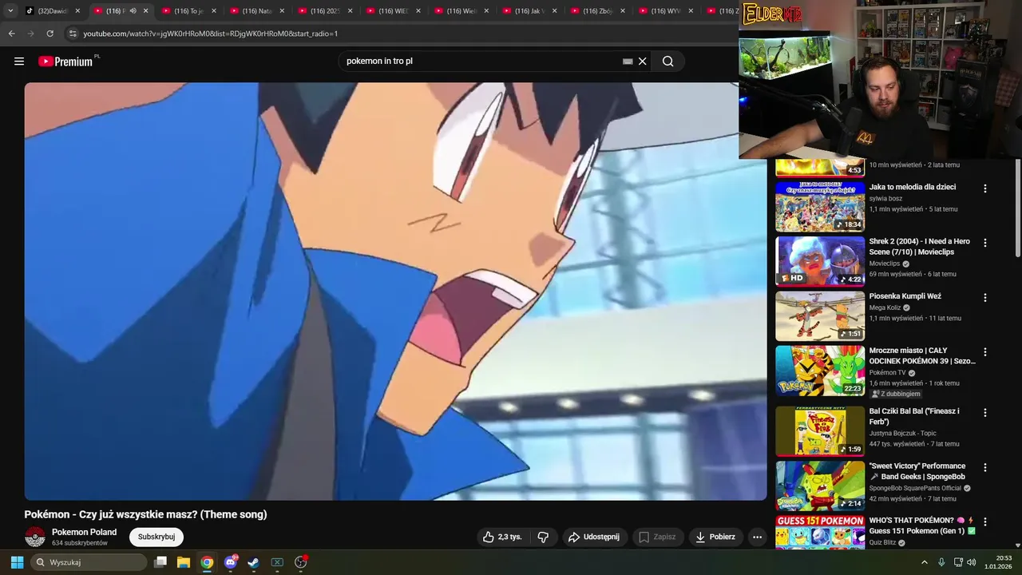The image size is (1022, 575).
Task: Open site information icon in address bar
Action: point(73,34)
